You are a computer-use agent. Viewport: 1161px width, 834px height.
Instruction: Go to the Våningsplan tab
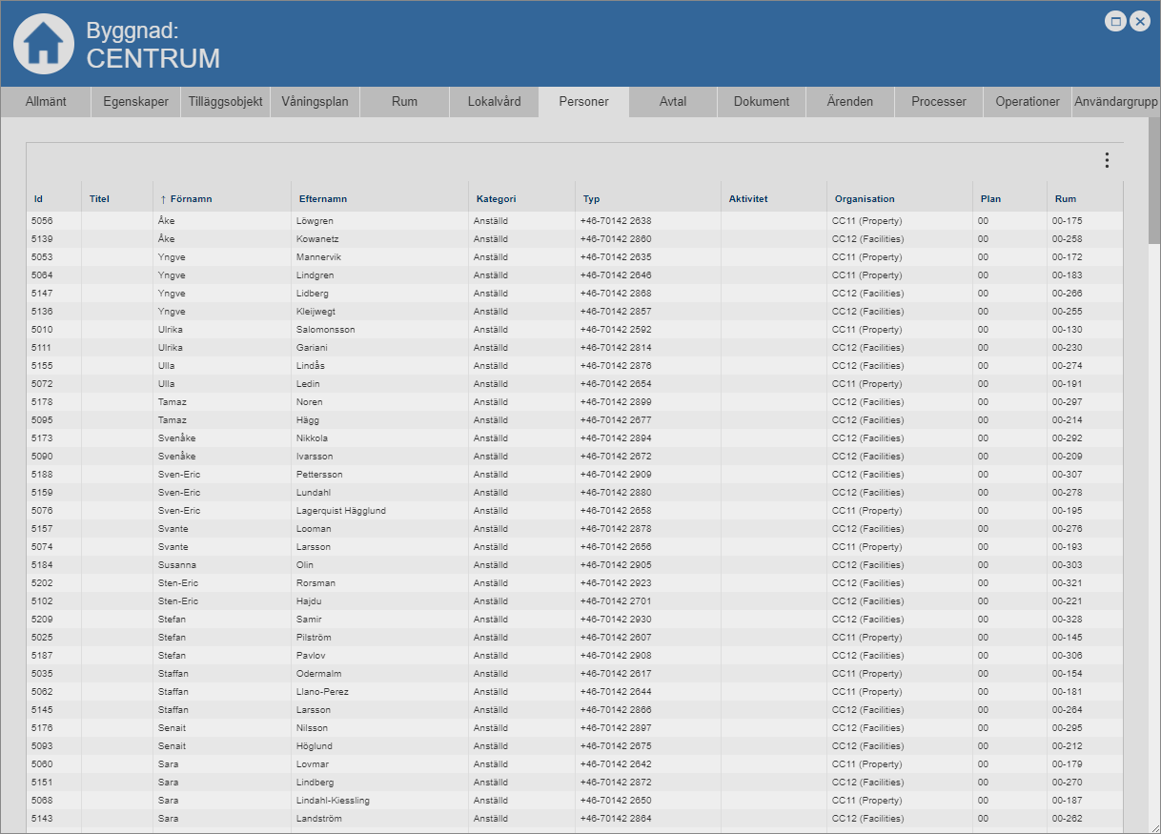coord(315,102)
